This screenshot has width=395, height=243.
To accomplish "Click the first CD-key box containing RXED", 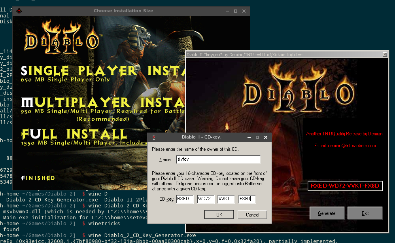I will [184, 199].
